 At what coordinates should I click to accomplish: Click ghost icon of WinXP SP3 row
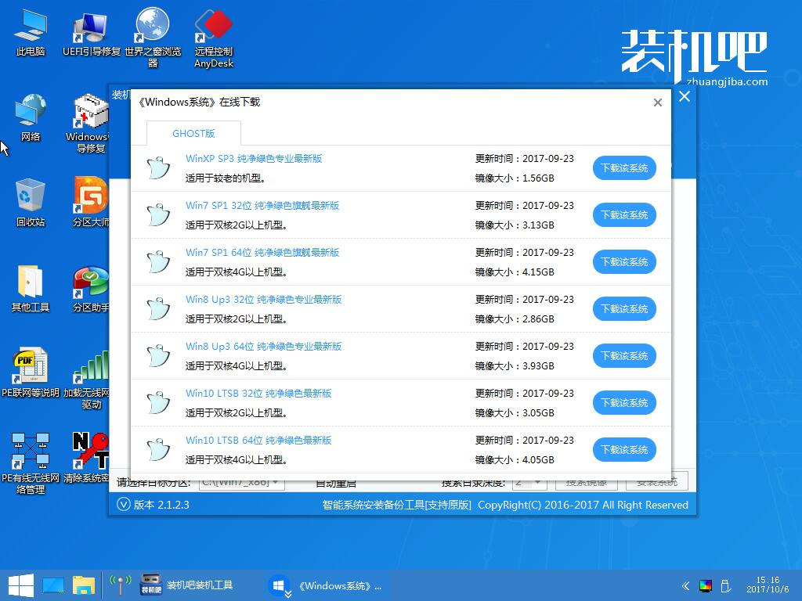pyautogui.click(x=158, y=167)
